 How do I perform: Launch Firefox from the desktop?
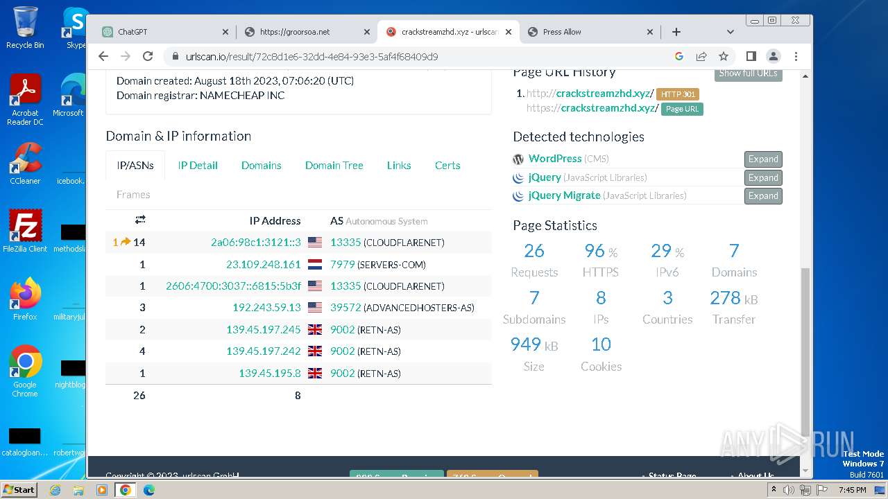point(25,299)
